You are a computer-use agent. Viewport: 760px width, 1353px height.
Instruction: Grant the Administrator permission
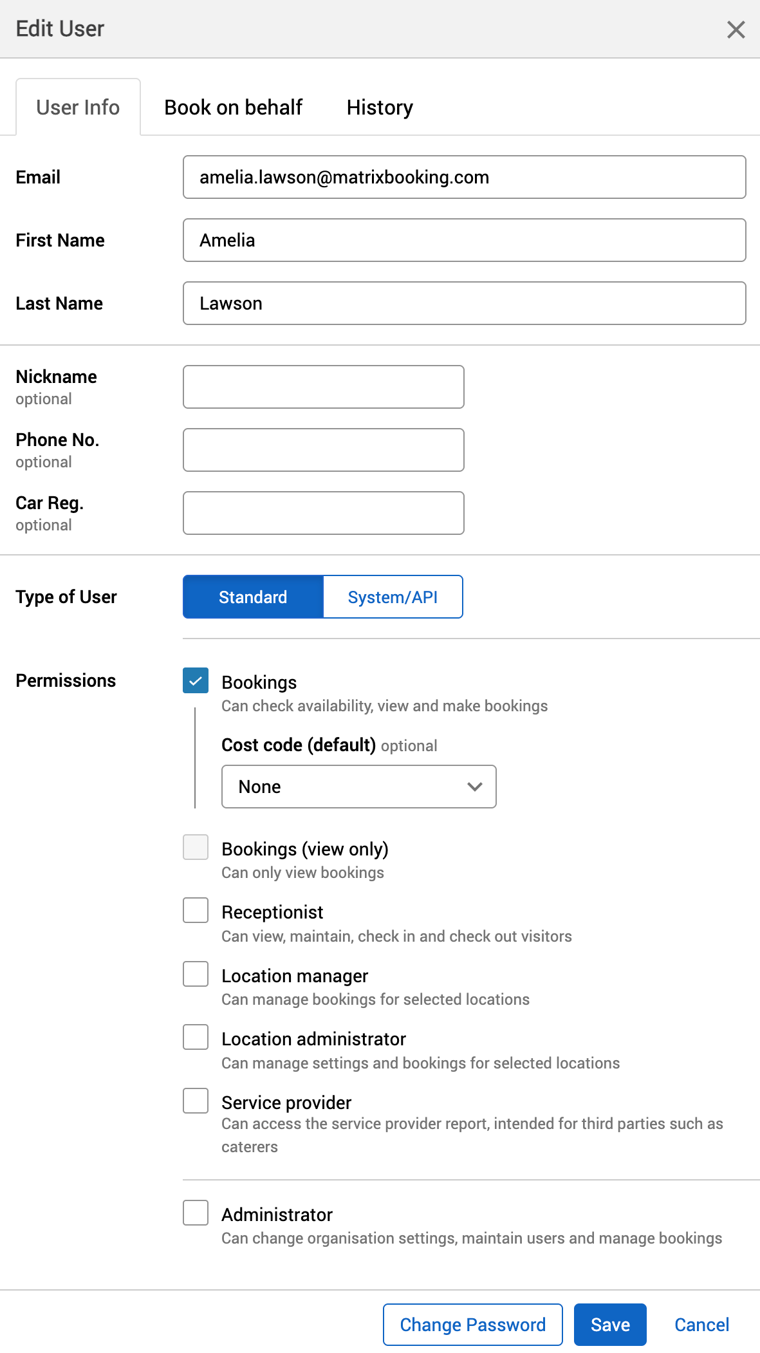tap(195, 1213)
